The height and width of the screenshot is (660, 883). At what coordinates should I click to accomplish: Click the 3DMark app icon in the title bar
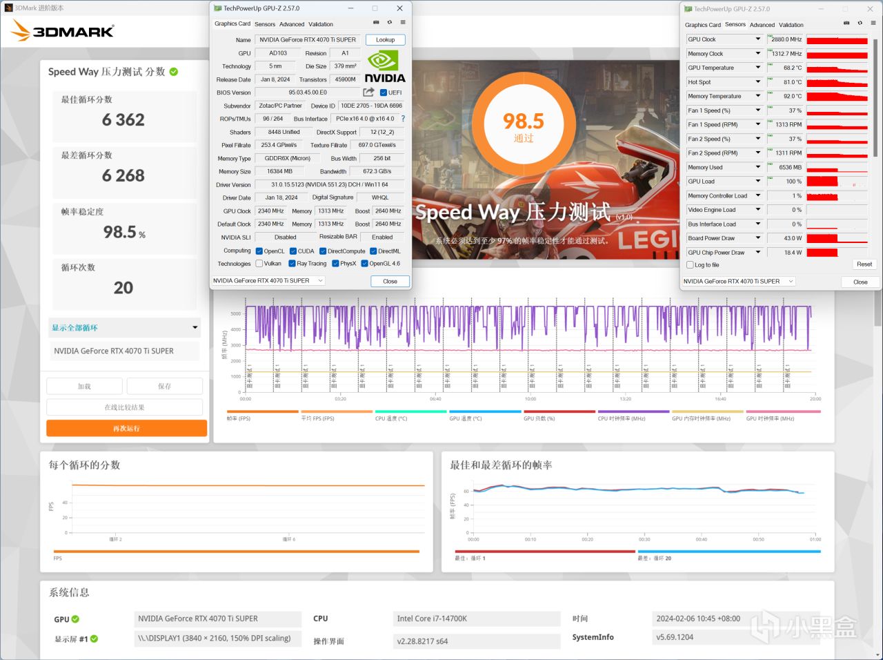[x=8, y=8]
